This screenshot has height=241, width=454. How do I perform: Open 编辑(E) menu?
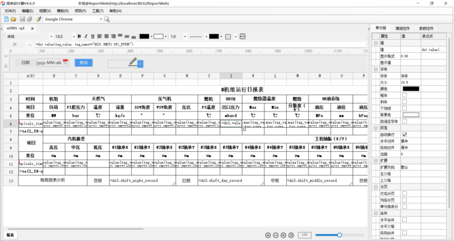tap(27, 11)
